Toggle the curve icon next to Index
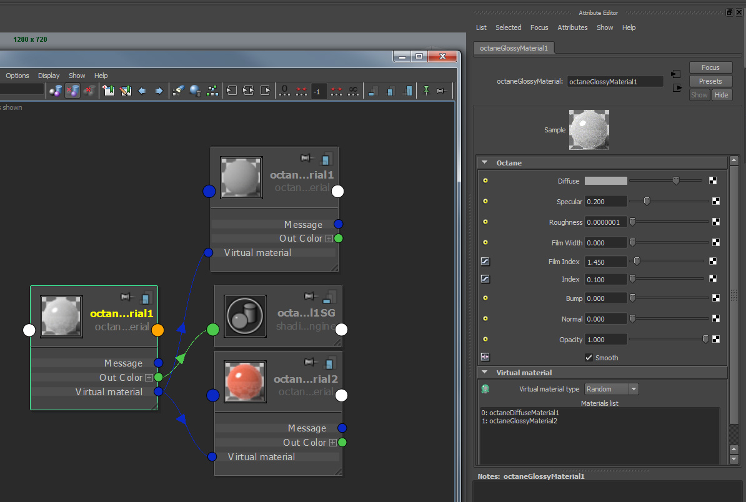 pos(485,279)
